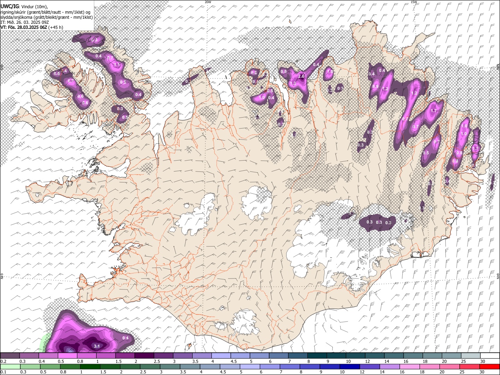Viewport: 500px width, 375px height.
Task: Pick the darkest purple top-row swatch at 2
Action: [144, 356]
